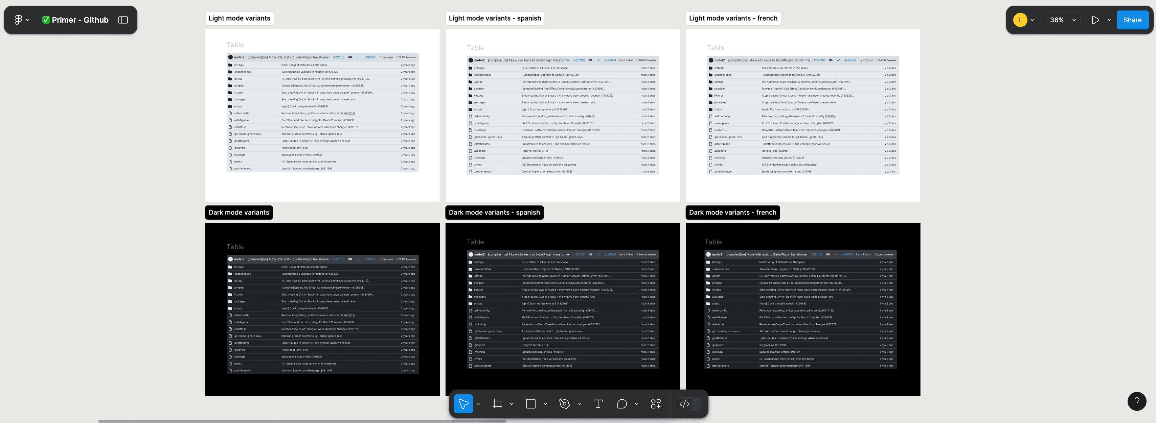Image resolution: width=1156 pixels, height=423 pixels.
Task: Click hace 2 dias in Light mode spanish table header
Action: click(x=626, y=60)
